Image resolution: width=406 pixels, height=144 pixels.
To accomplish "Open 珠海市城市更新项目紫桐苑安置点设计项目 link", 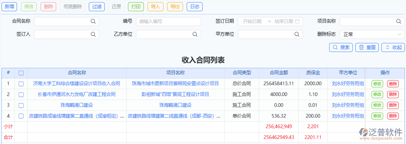I will [x=175, y=83].
